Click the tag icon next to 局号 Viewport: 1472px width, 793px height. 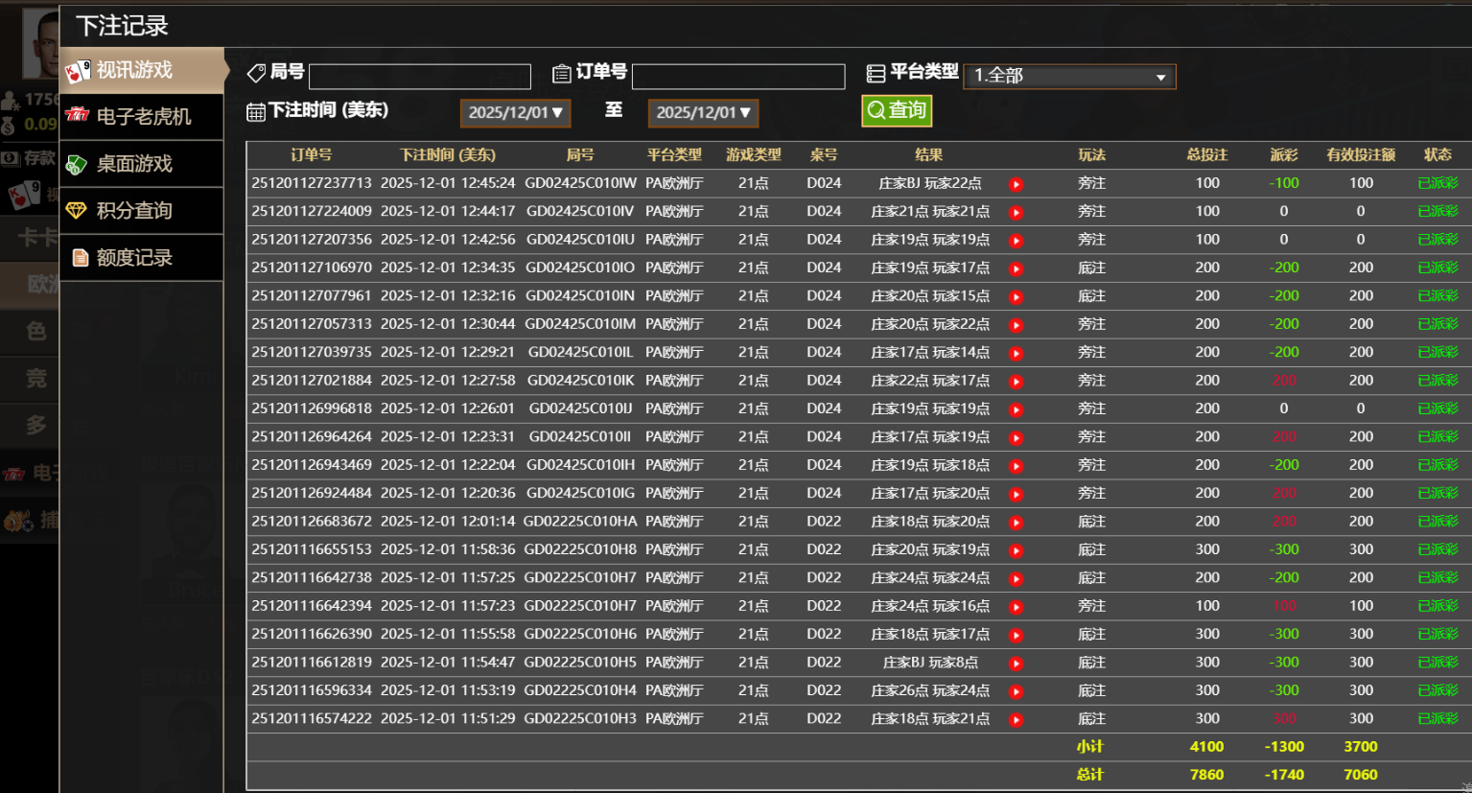pyautogui.click(x=256, y=73)
